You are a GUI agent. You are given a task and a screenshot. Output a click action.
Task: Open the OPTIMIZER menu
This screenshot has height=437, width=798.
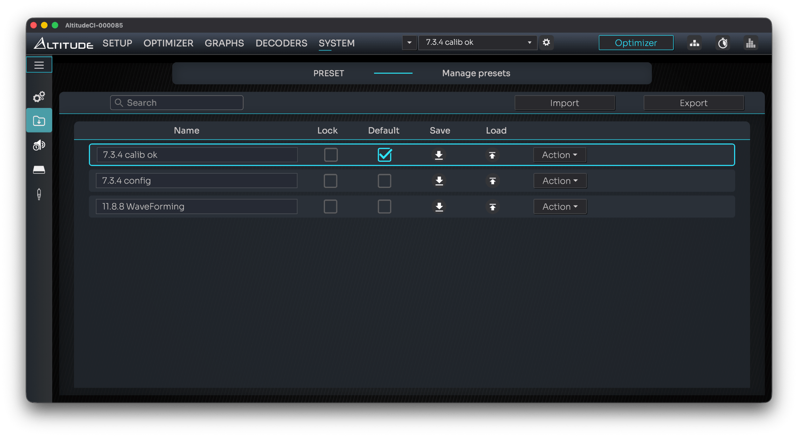[168, 43]
